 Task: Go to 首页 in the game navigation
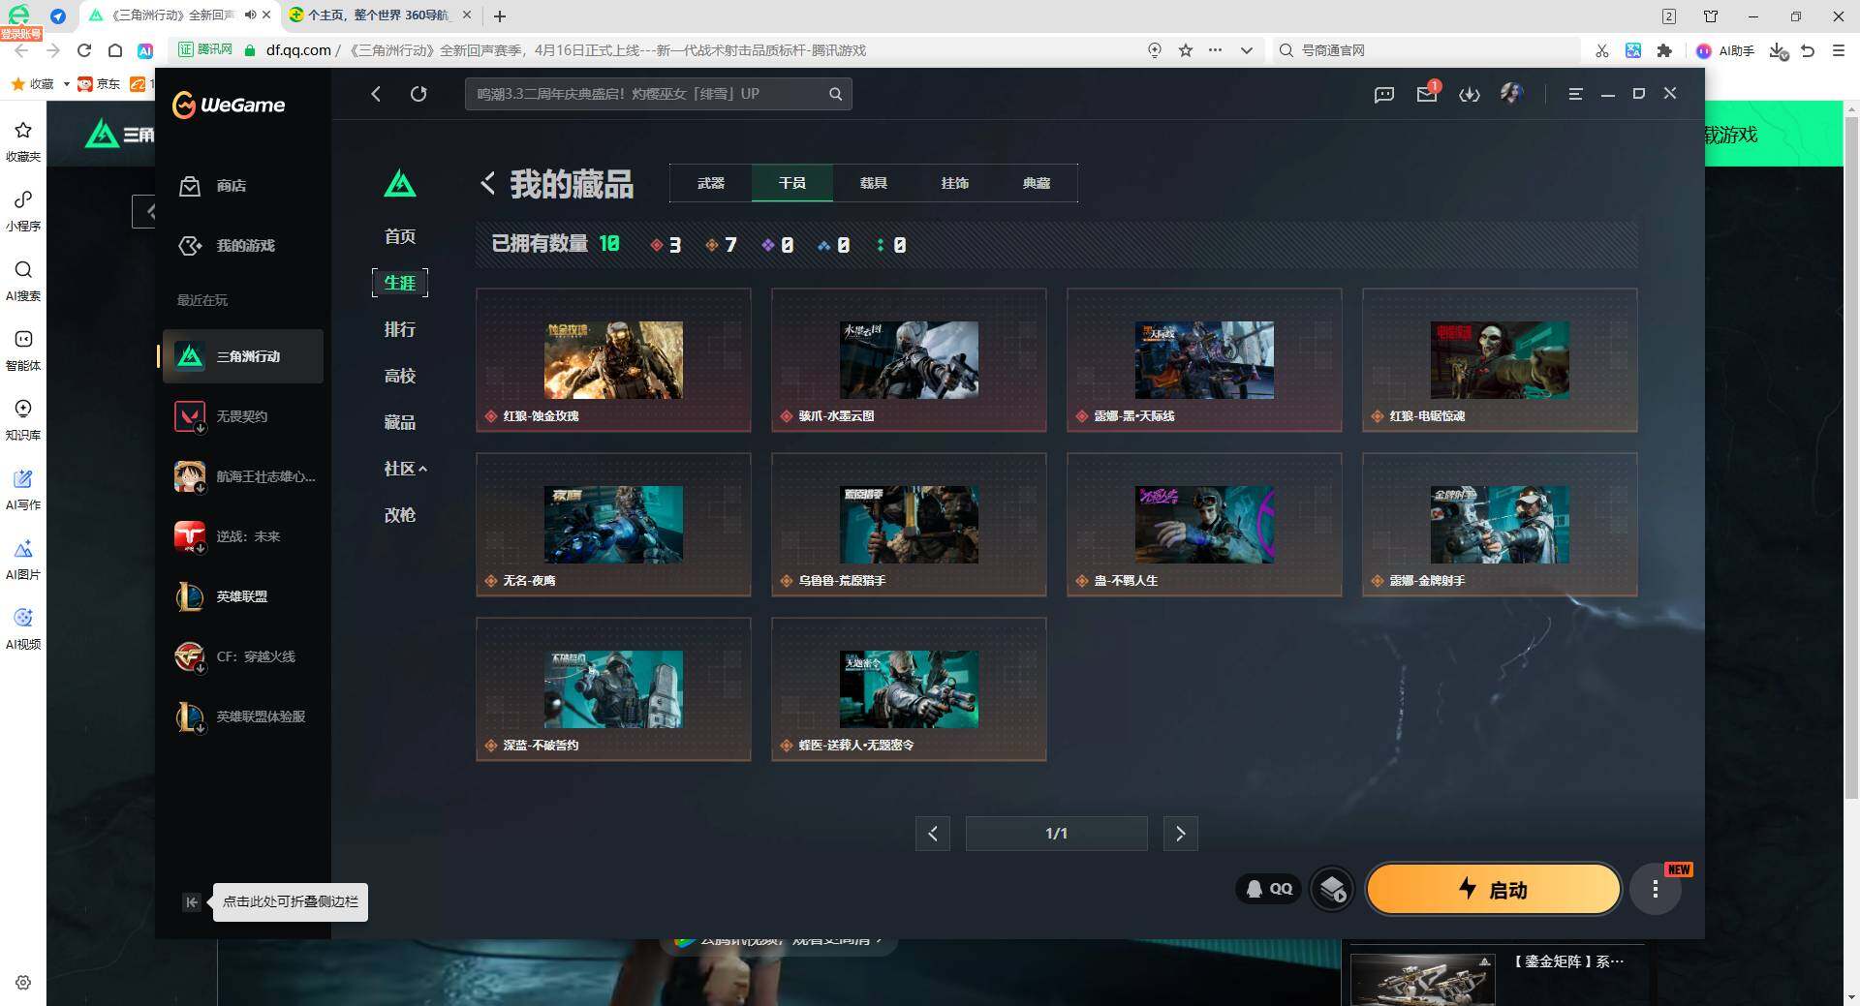pos(400,236)
